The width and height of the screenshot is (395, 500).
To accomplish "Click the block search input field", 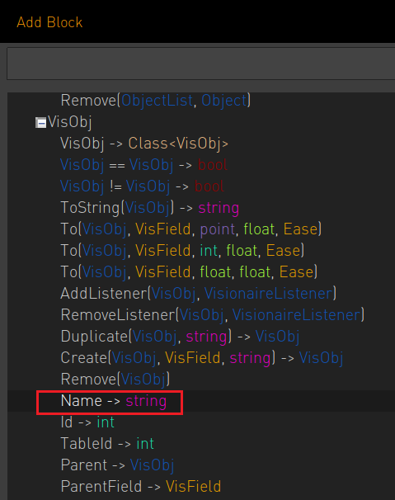I will (201, 64).
